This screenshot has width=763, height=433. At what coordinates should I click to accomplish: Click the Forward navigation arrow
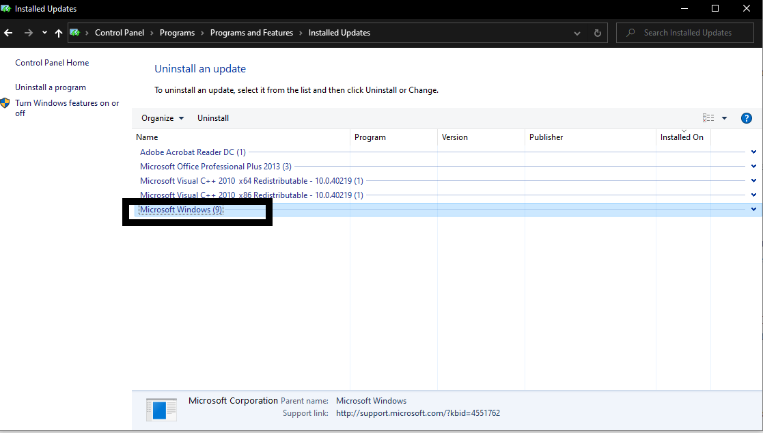point(29,33)
